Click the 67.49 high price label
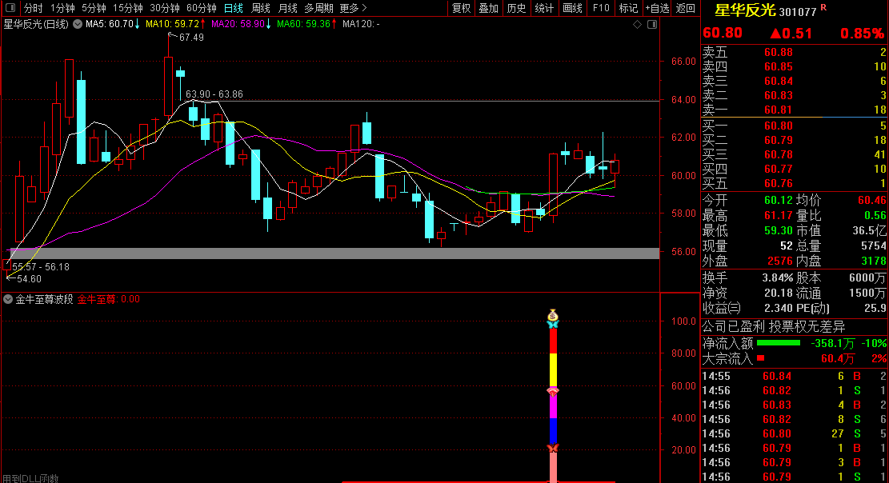This screenshot has height=483, width=889. click(191, 38)
